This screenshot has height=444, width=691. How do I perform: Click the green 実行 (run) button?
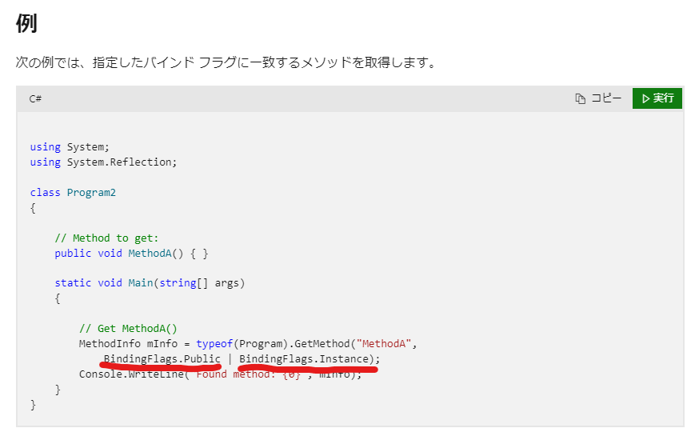[x=657, y=98]
